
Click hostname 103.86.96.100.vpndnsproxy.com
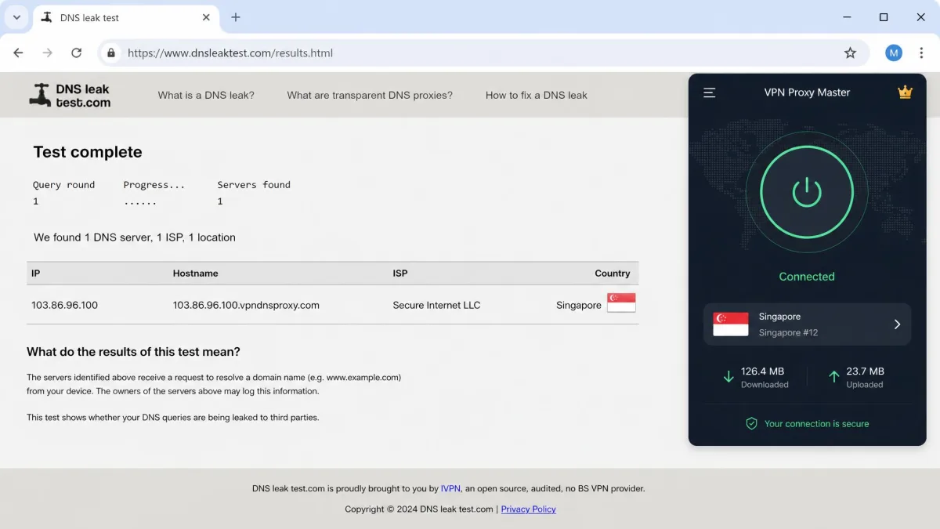point(246,305)
